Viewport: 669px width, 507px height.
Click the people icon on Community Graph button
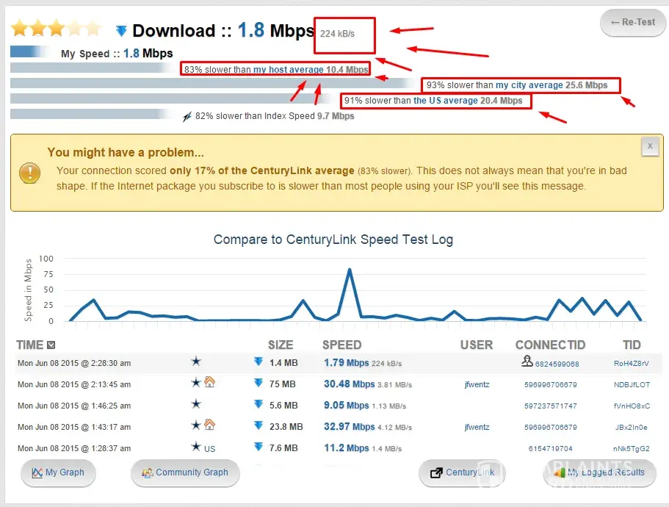tap(147, 473)
